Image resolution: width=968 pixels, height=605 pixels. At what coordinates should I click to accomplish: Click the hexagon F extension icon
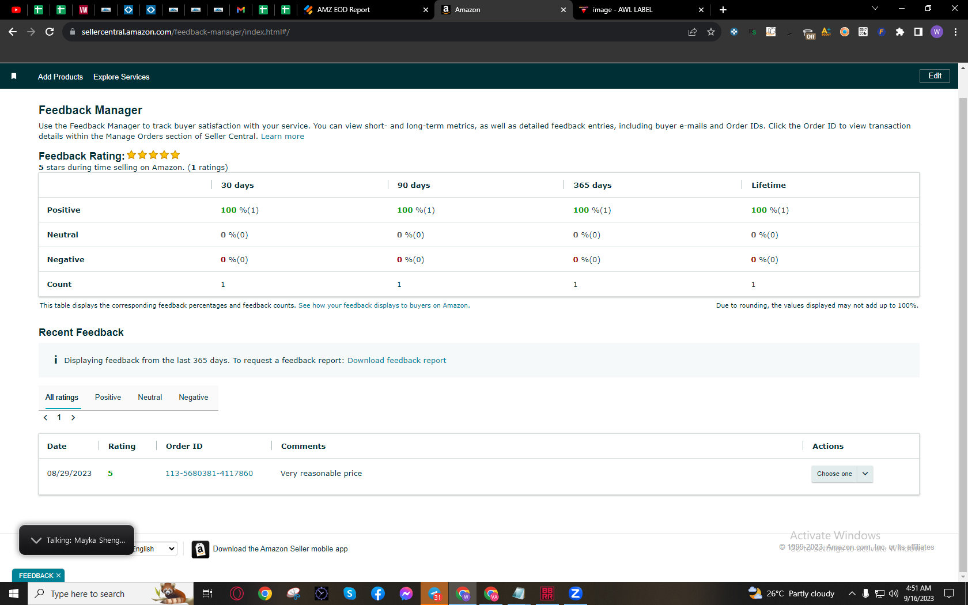pos(882,32)
